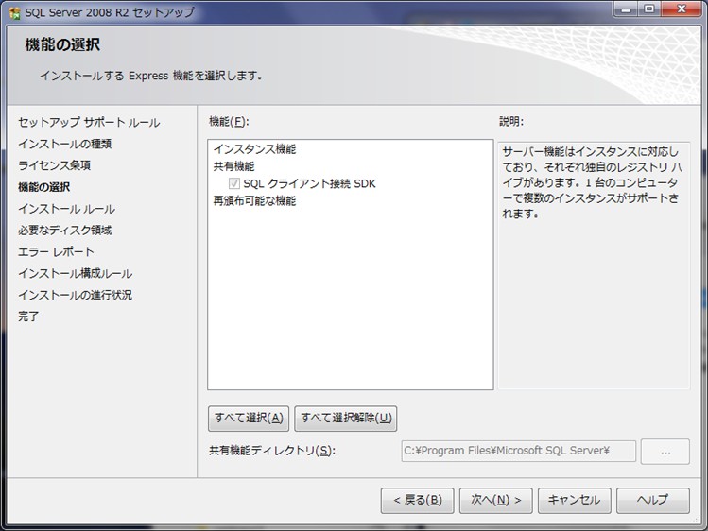Click the browse button with three dots
The image size is (708, 531).
pos(665,451)
